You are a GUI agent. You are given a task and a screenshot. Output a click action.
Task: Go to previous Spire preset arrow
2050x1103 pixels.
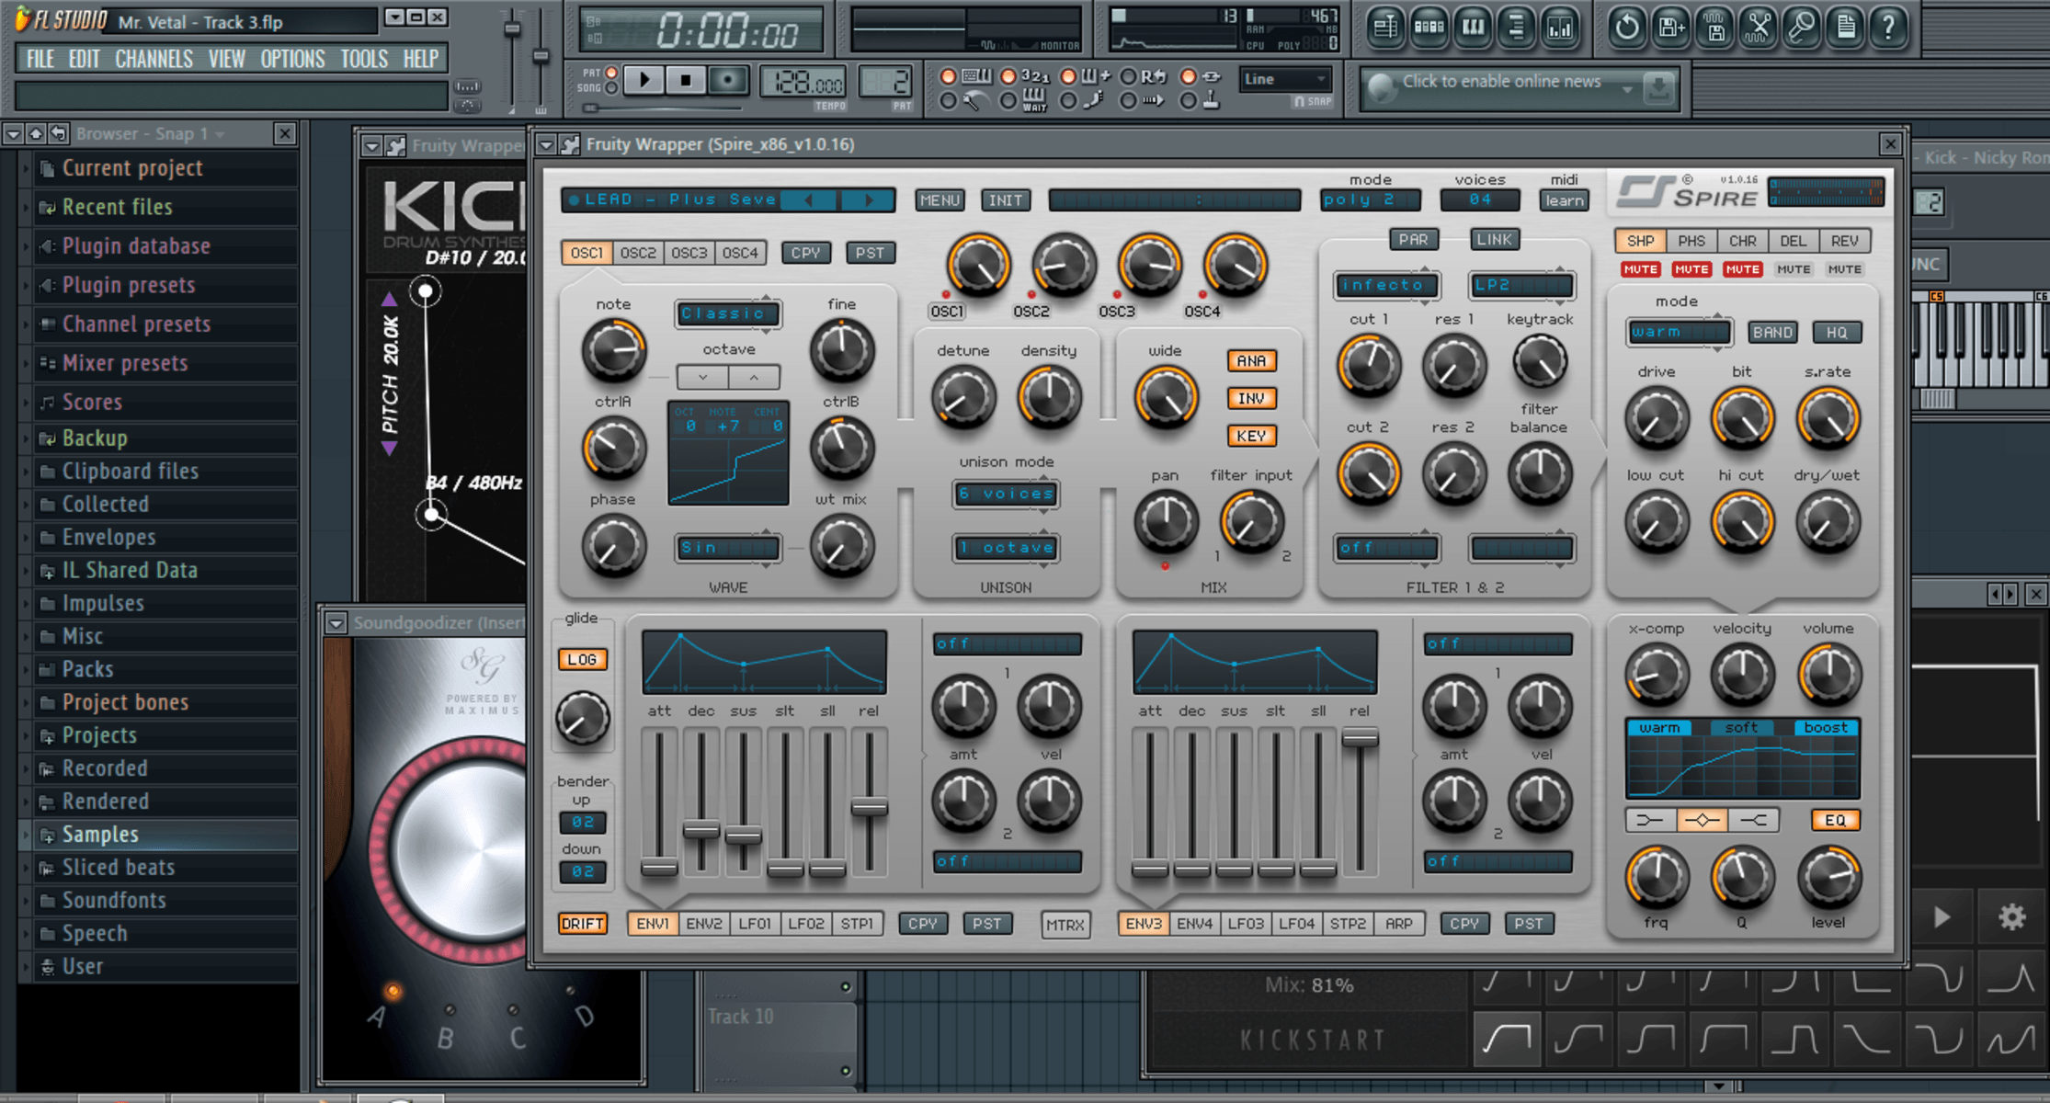pyautogui.click(x=809, y=199)
